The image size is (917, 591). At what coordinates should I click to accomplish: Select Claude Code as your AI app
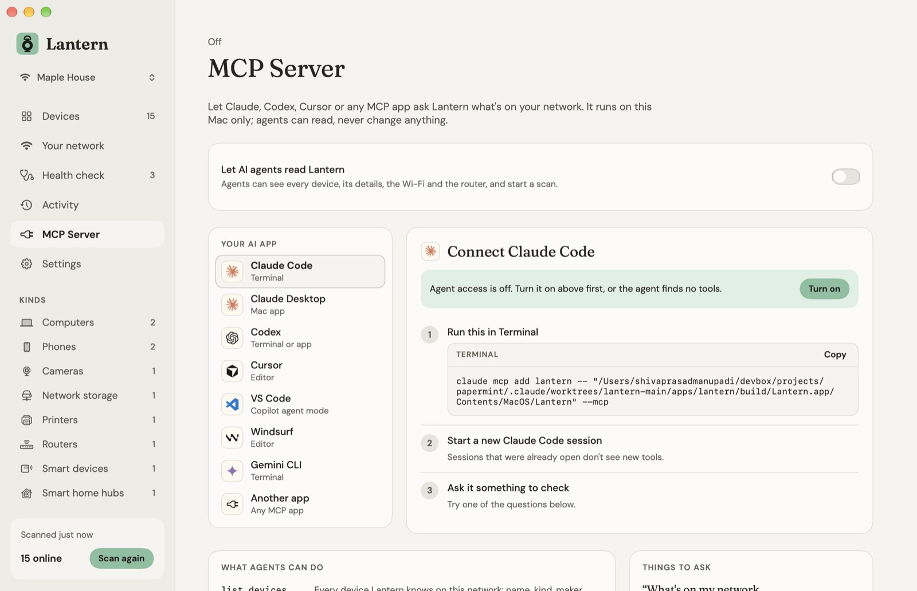click(300, 271)
